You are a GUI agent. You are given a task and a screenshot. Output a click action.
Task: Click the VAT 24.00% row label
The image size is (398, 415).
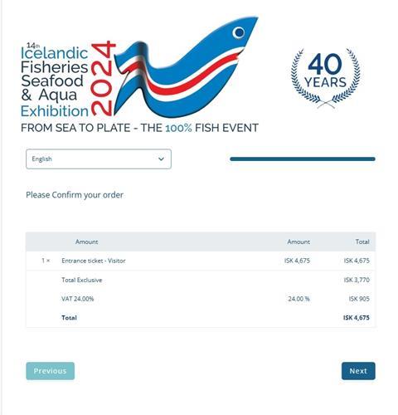coord(78,299)
